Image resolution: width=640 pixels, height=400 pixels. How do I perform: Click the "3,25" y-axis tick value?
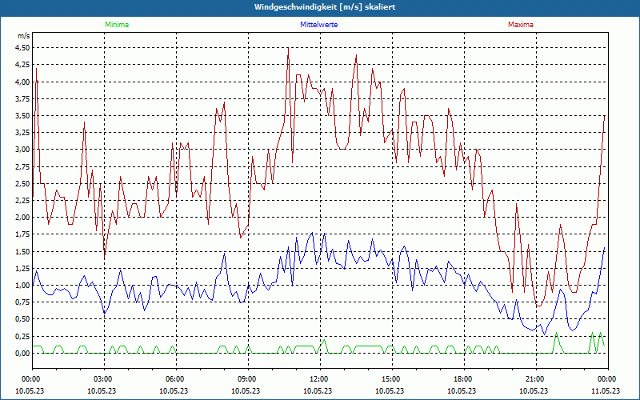coord(23,133)
